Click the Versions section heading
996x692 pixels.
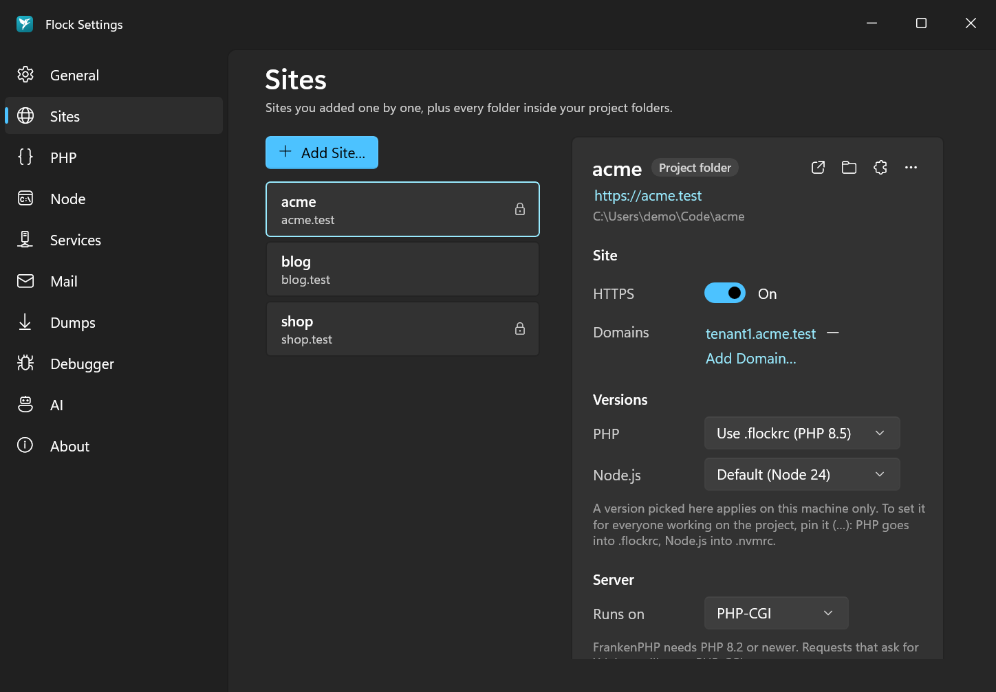coord(620,400)
